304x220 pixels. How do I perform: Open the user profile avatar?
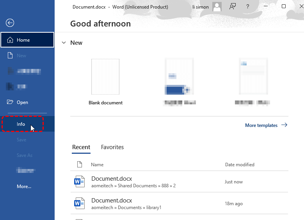tap(217, 7)
